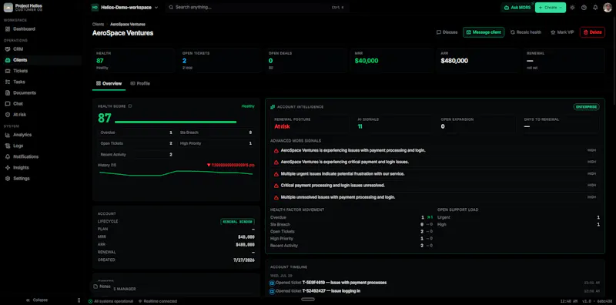Mark client as VIP
Screen dimensions: 616x305
pos(562,32)
